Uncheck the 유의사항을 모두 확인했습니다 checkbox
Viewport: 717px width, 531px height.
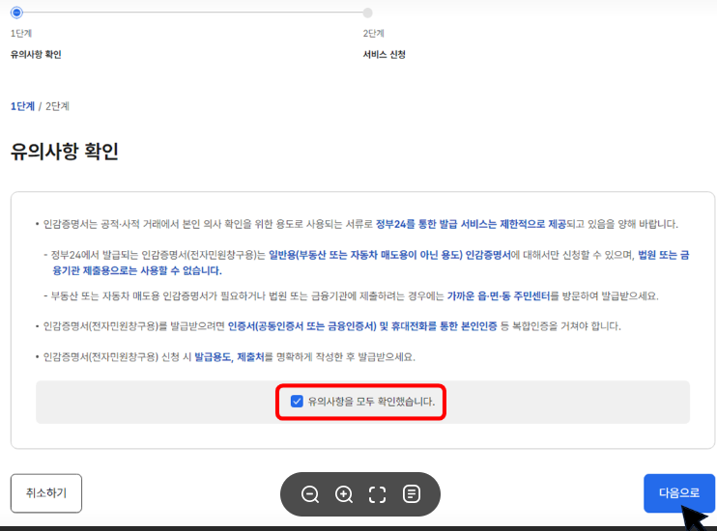click(x=297, y=402)
